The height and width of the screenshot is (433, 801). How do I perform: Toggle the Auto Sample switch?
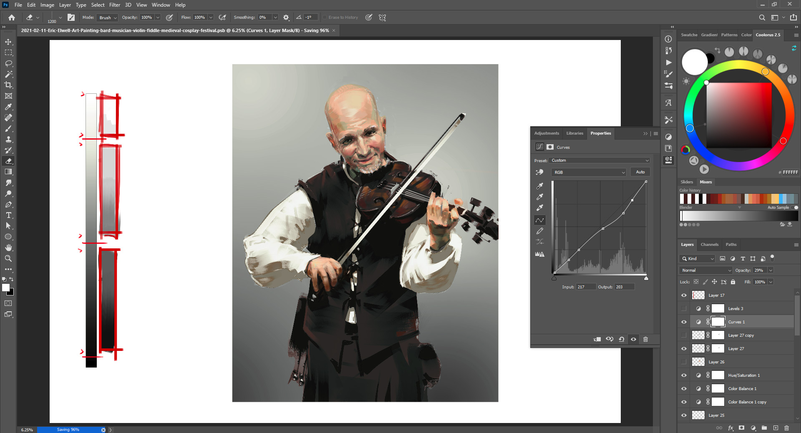click(794, 208)
